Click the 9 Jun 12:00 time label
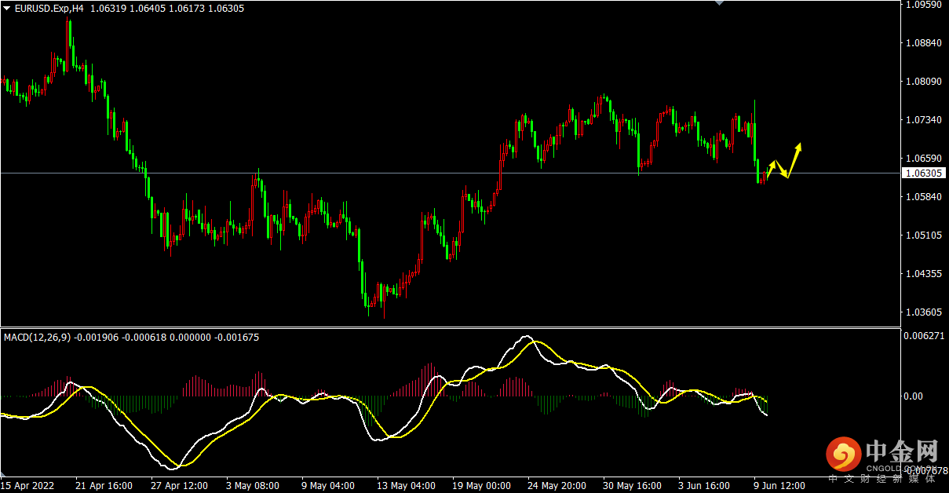The width and height of the screenshot is (949, 493). tap(779, 486)
